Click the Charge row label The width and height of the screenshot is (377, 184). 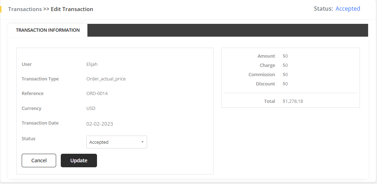[267, 65]
